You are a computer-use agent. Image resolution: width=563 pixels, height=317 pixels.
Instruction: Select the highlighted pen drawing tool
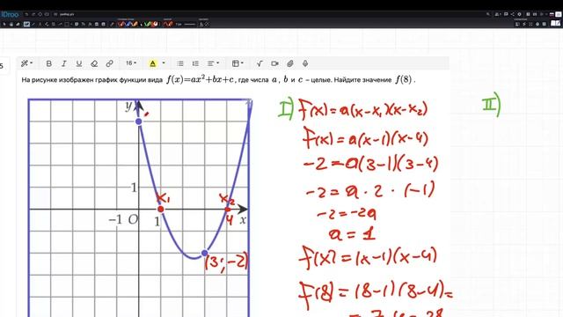[x=26, y=24]
